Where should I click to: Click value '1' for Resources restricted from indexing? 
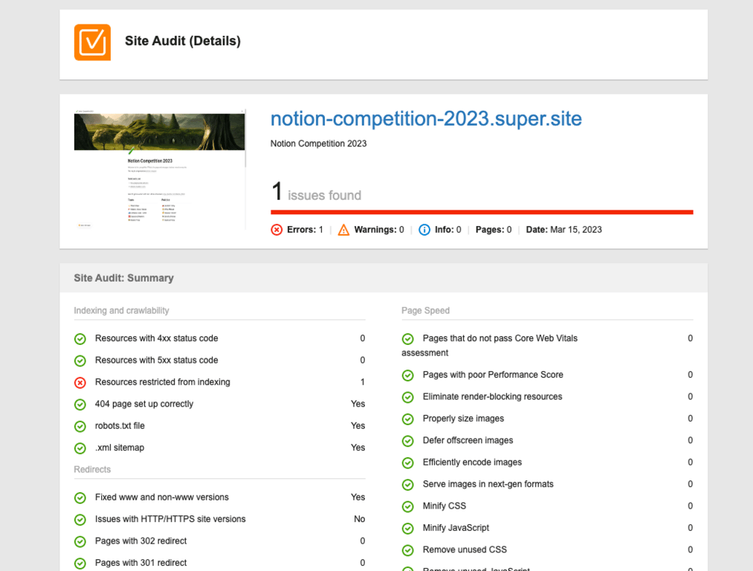tap(363, 382)
